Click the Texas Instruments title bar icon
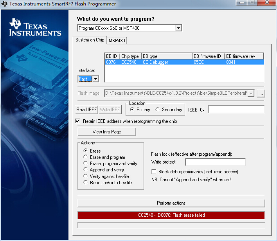The image size is (277, 241). (x=4, y=4)
